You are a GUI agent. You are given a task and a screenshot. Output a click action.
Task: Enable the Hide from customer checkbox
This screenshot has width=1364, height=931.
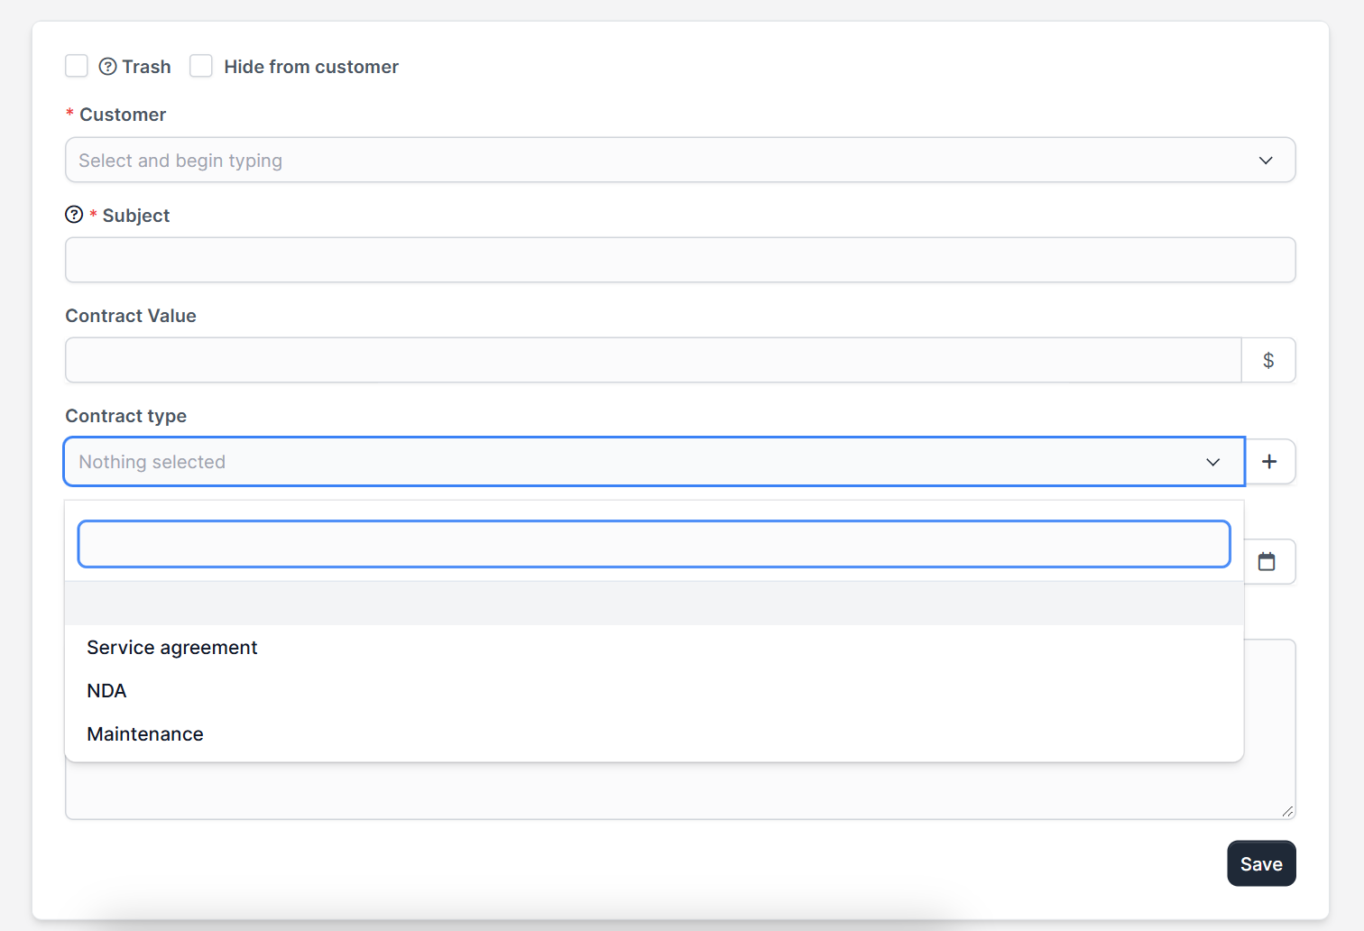pos(201,66)
